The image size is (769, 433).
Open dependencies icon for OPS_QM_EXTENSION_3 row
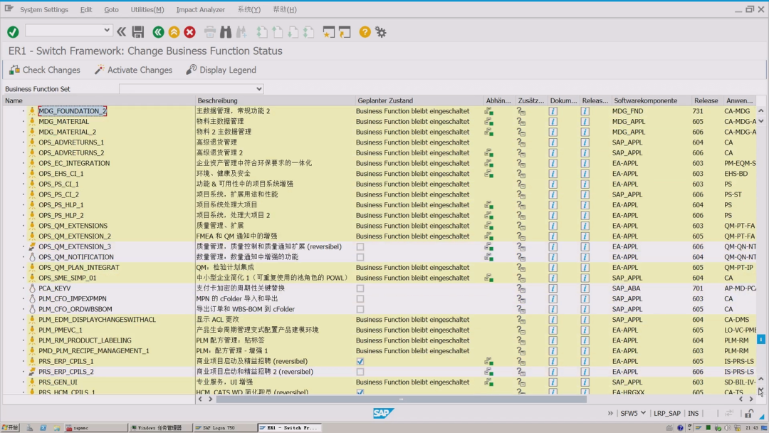point(489,246)
